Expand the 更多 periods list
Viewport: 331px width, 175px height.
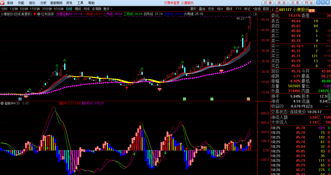click(108, 9)
